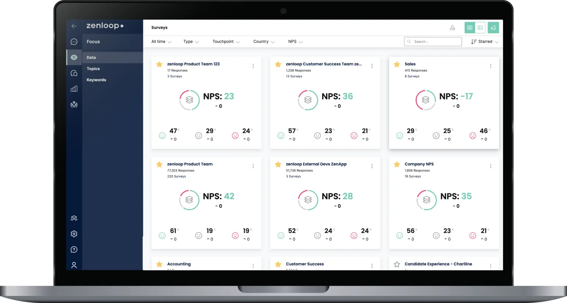This screenshot has height=303, width=567.
Task: Open options menu for zenloop Product Team 123
Action: (253, 66)
